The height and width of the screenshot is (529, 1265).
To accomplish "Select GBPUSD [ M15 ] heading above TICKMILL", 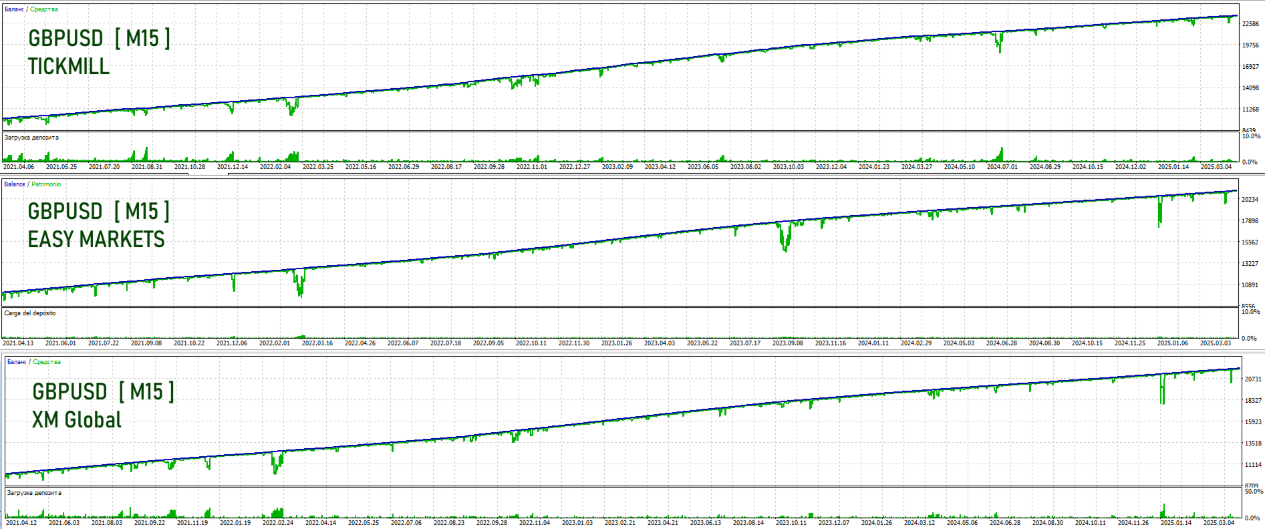I will pos(99,38).
